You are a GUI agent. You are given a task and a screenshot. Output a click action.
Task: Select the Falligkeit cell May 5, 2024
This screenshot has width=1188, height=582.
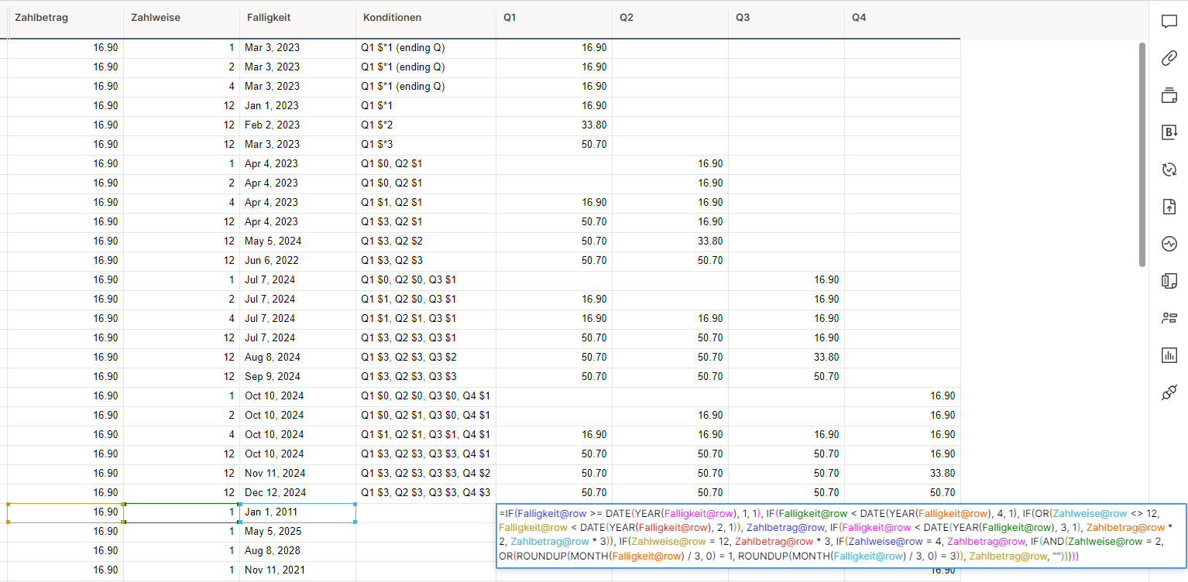point(298,241)
